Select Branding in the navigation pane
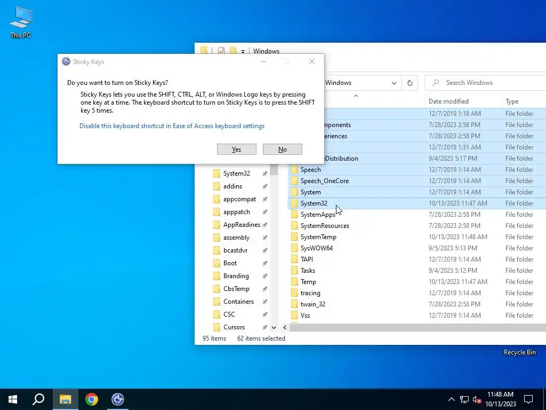 point(236,276)
